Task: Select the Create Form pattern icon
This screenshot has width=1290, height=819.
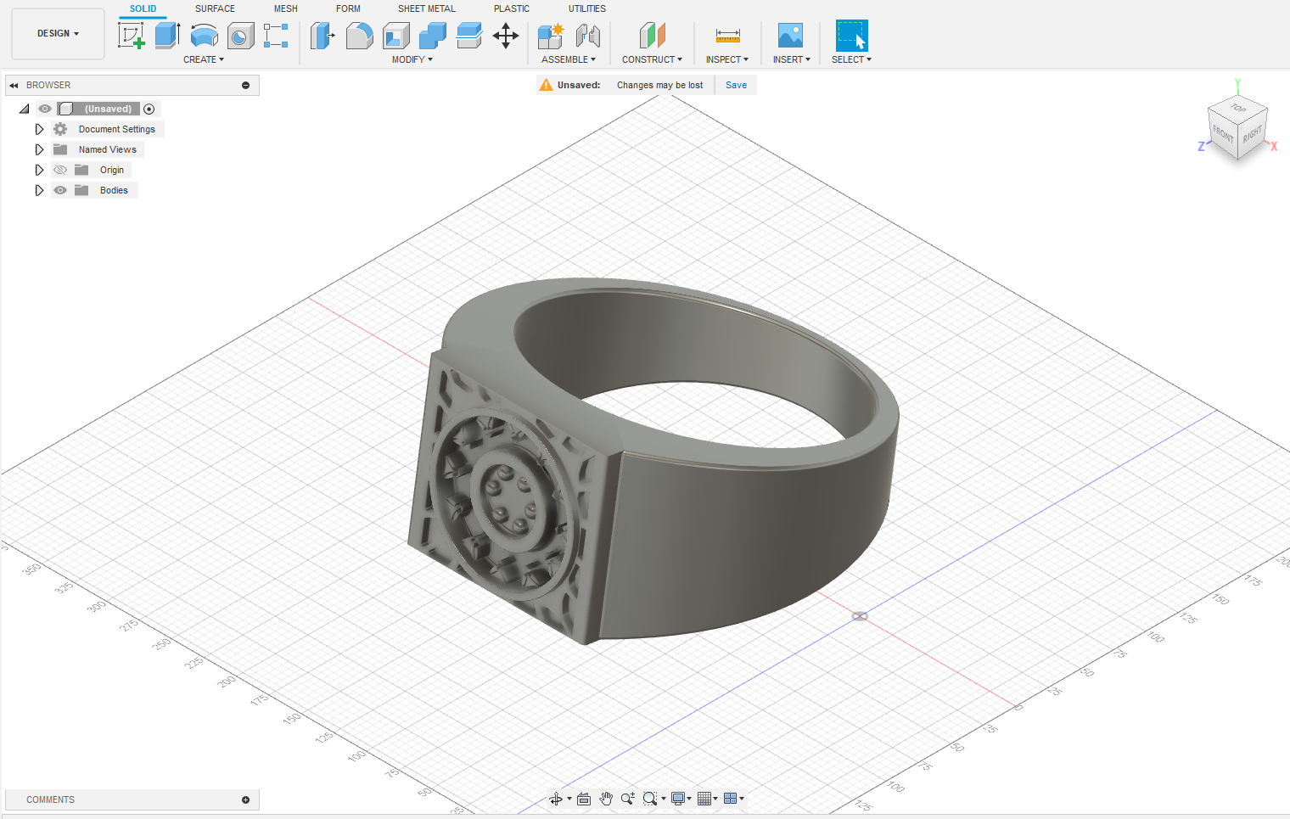Action: coord(276,36)
